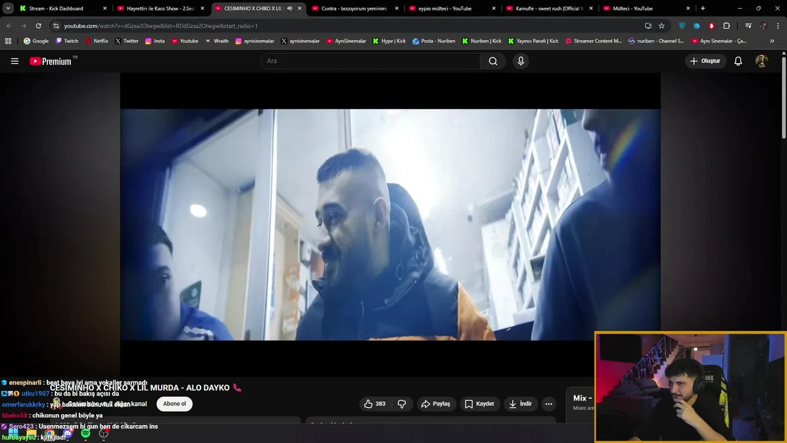Reload the YouTube page
This screenshot has width=787, height=443.
tap(38, 26)
